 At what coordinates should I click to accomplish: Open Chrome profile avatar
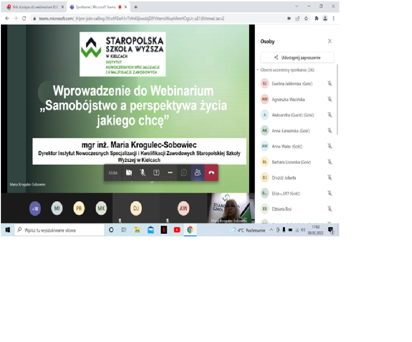(x=325, y=18)
